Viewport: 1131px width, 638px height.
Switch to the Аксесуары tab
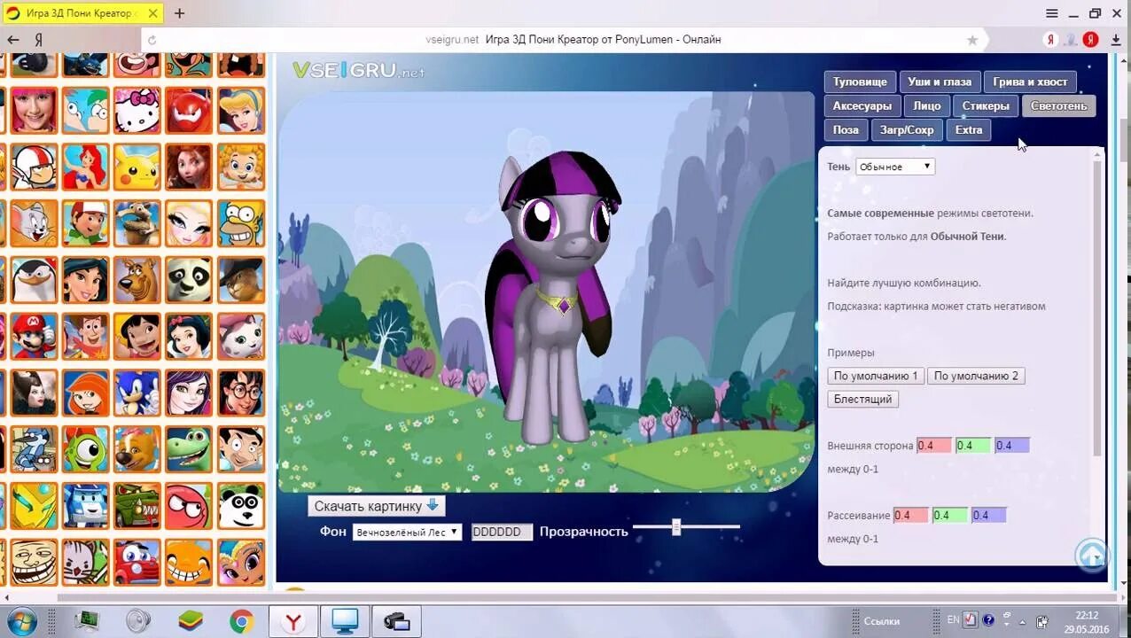point(862,105)
